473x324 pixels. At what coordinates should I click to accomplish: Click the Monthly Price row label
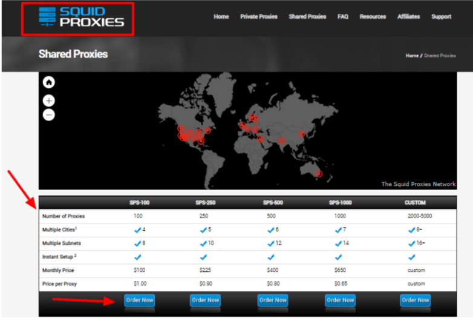[x=58, y=270]
